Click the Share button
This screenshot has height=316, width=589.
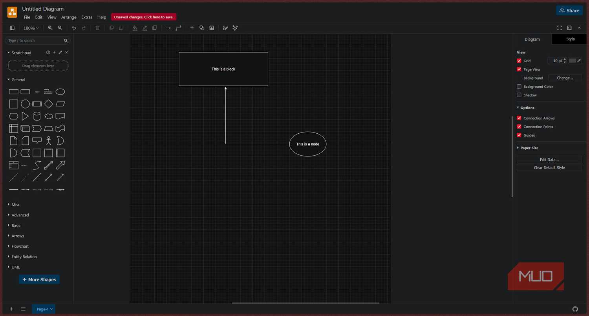point(569,11)
